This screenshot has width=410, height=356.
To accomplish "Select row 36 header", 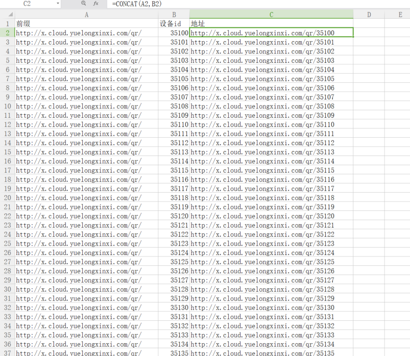I will [x=7, y=344].
